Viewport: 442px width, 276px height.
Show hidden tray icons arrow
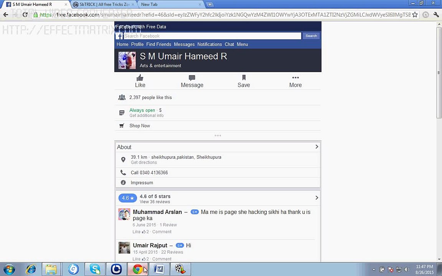[x=374, y=270]
